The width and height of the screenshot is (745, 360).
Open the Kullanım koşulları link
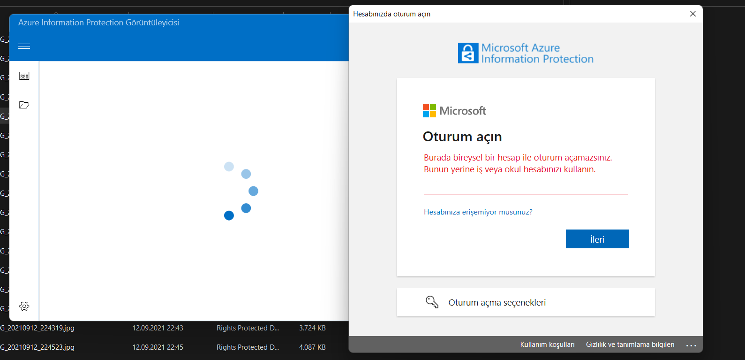547,345
